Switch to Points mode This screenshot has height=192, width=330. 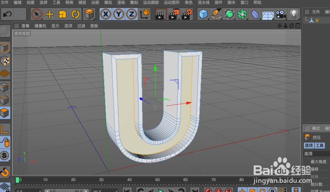(x=5, y=87)
